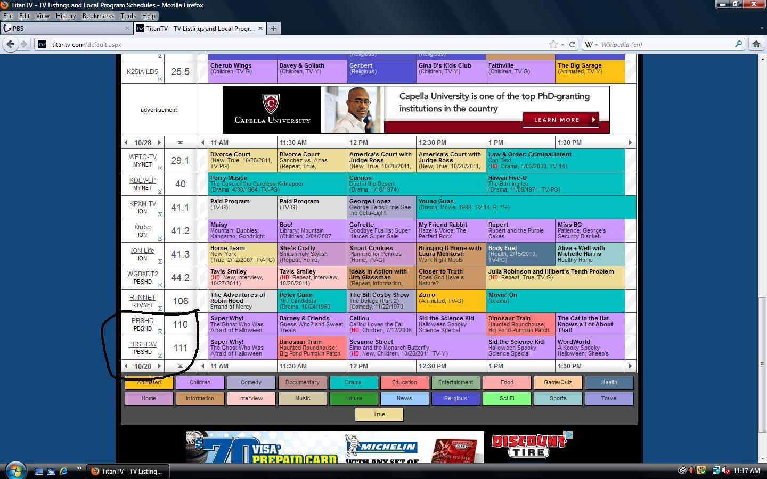
Task: Open the Tools menu
Action: click(128, 16)
